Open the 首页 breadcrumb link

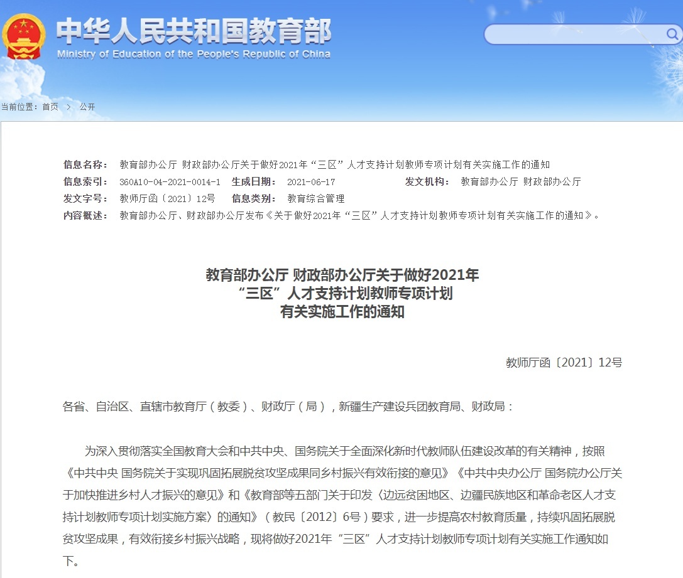(x=50, y=107)
